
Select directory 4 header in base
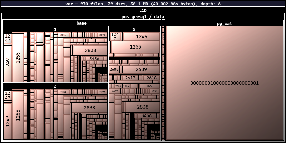click(55, 87)
